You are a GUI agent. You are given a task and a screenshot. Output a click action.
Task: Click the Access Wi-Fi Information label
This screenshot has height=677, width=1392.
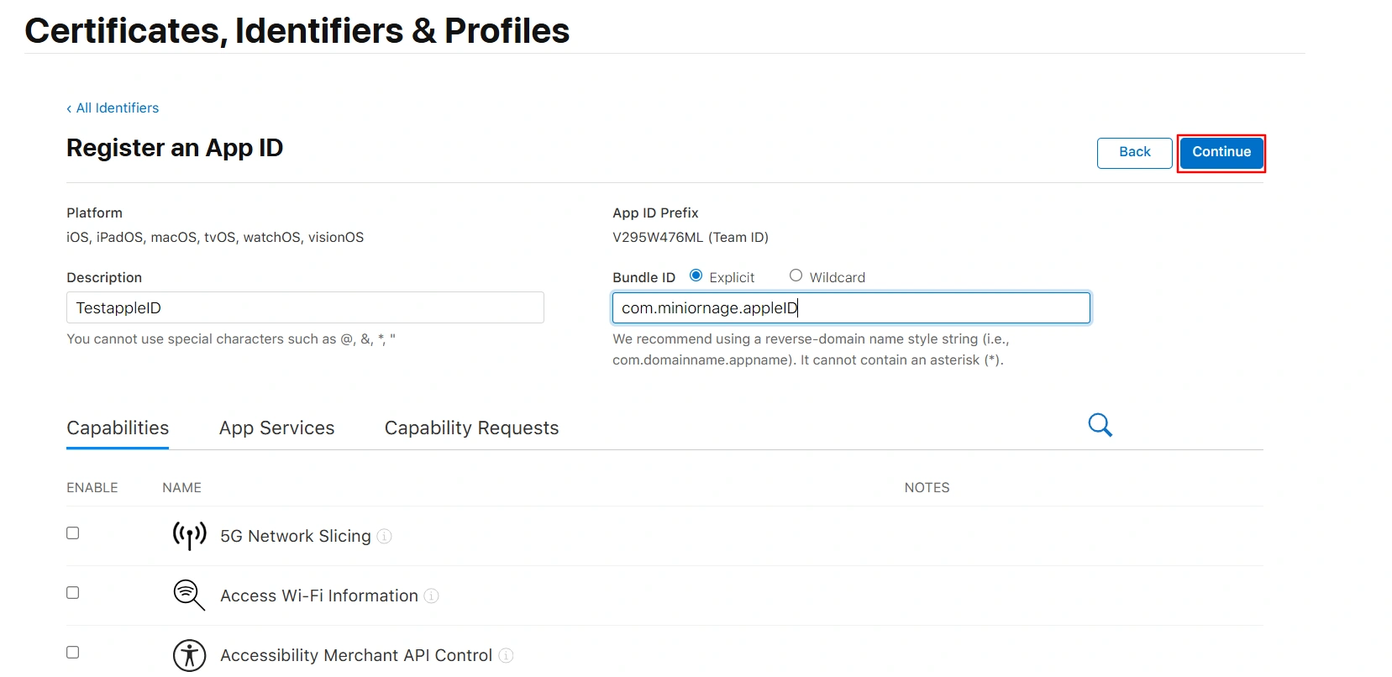coord(318,596)
